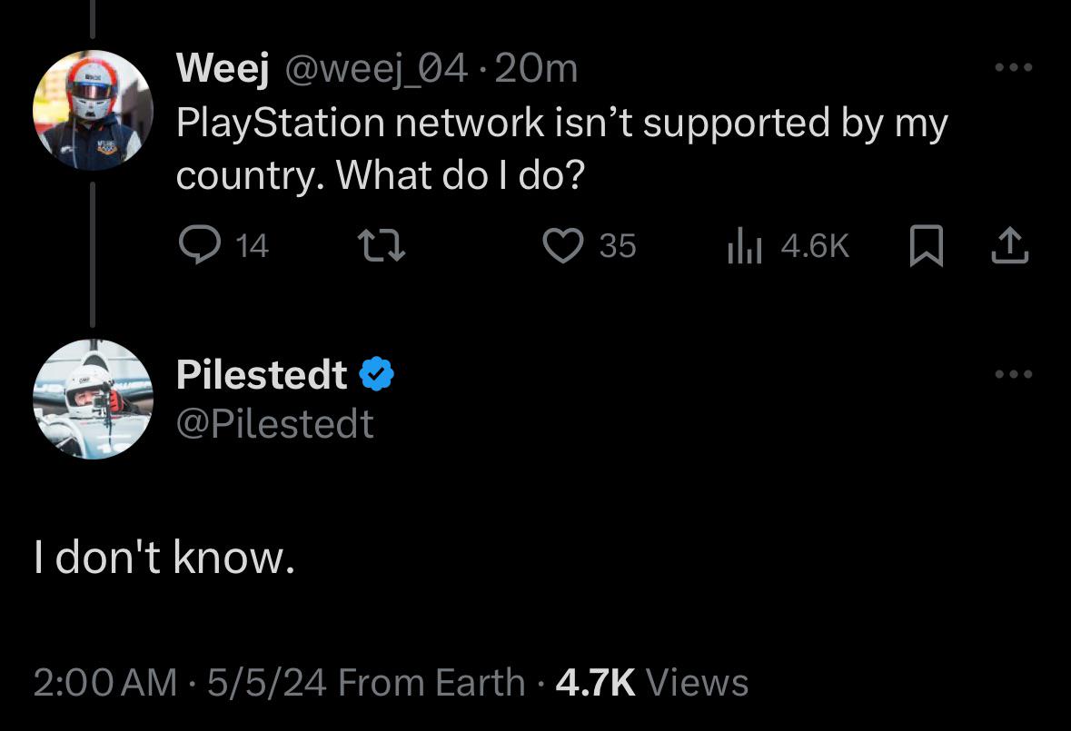
Task: Open more options on Weej's tweet
Action: 1013,68
